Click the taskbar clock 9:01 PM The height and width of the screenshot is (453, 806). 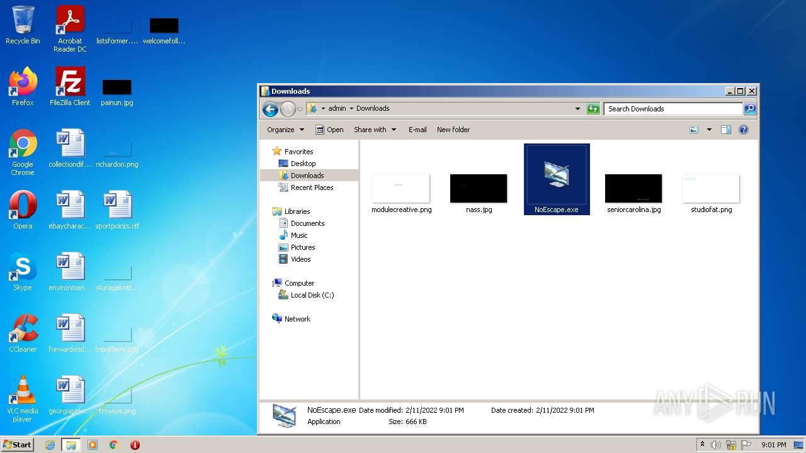[773, 445]
